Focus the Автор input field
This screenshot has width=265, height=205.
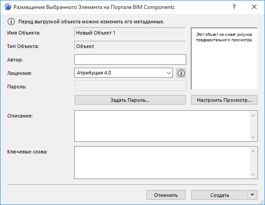[130, 60]
